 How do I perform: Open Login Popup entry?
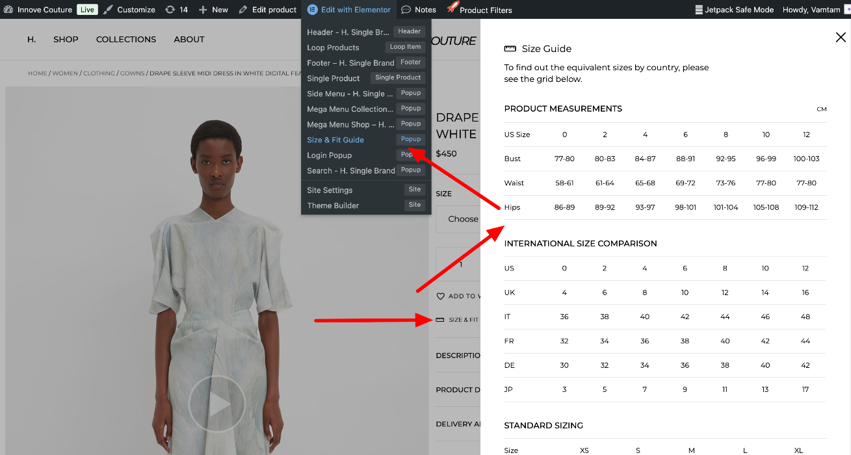point(365,155)
